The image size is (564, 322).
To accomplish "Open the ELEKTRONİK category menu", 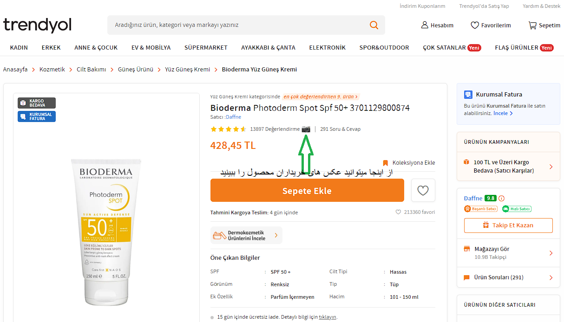I will [x=327, y=47].
